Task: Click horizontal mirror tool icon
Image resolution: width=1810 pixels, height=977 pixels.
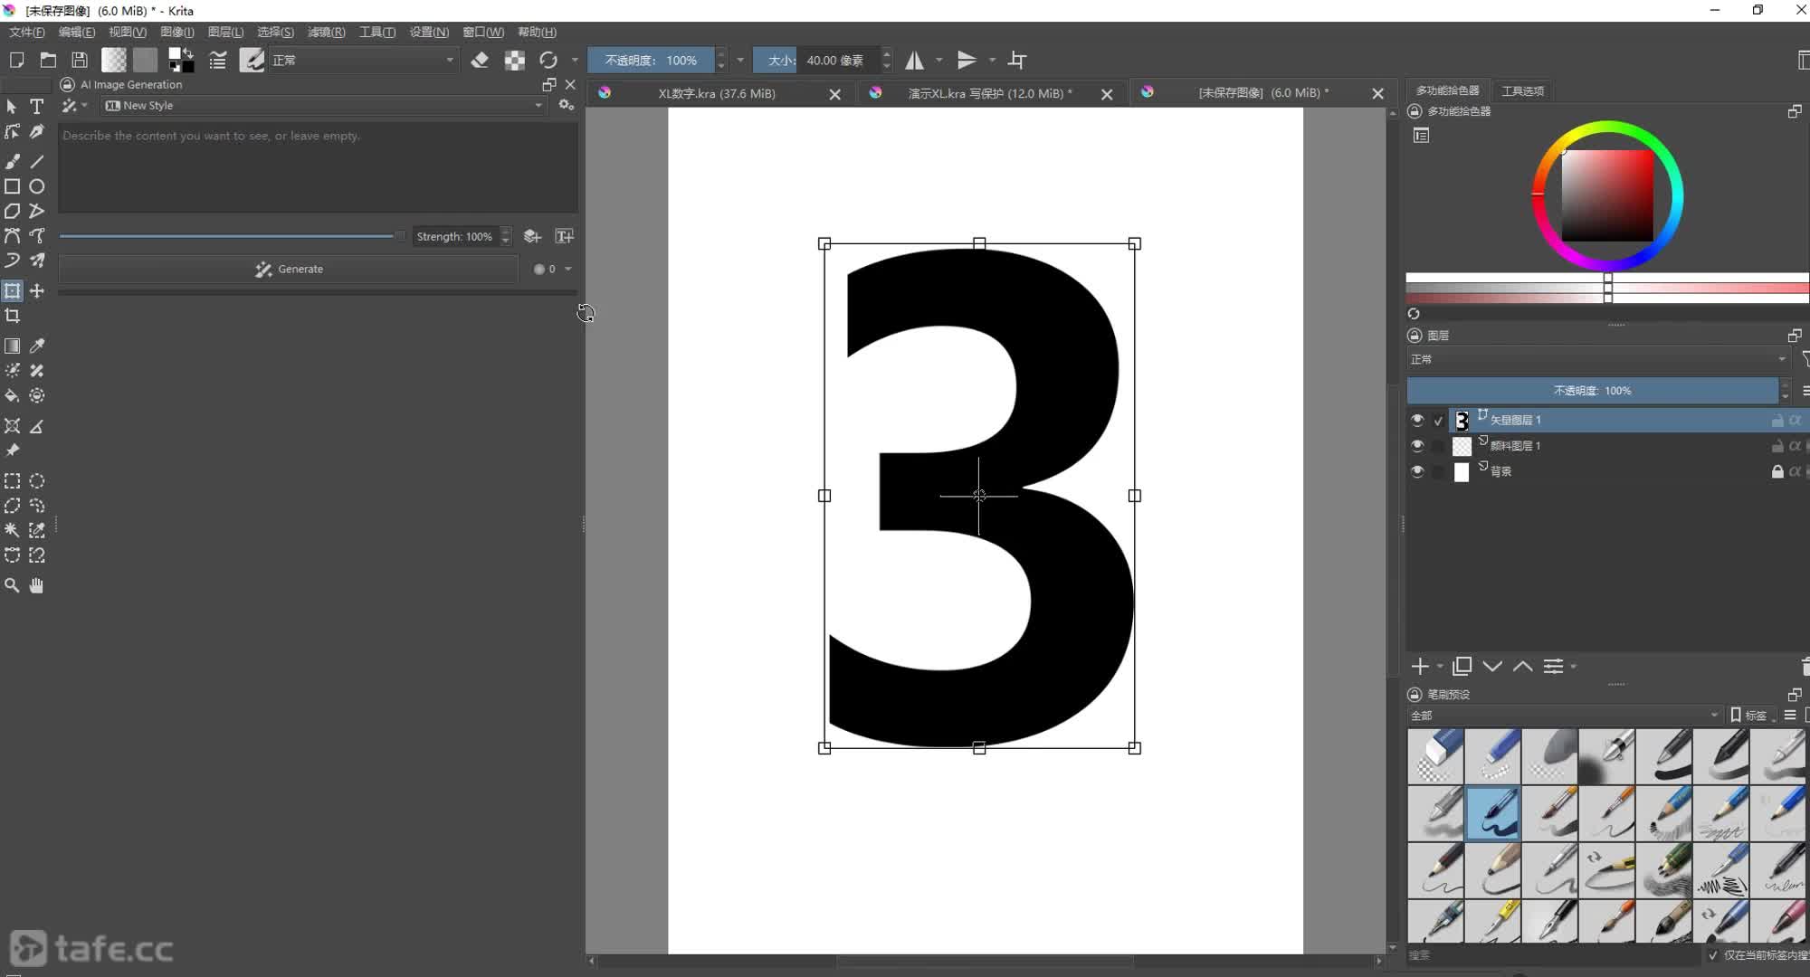Action: (915, 60)
